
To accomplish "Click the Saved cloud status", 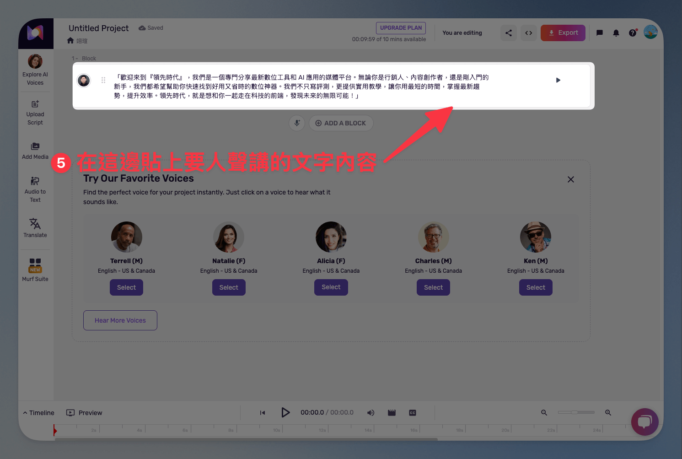I will click(151, 28).
